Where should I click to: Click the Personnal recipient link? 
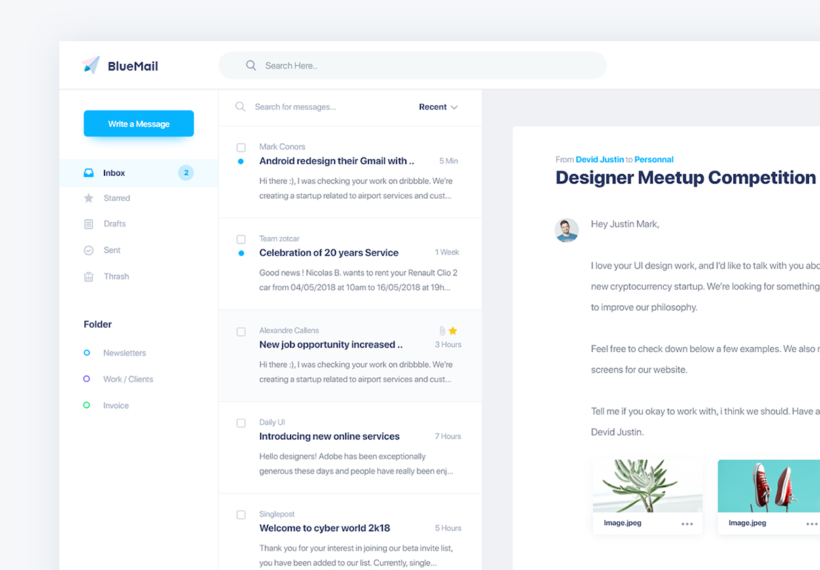(x=654, y=159)
